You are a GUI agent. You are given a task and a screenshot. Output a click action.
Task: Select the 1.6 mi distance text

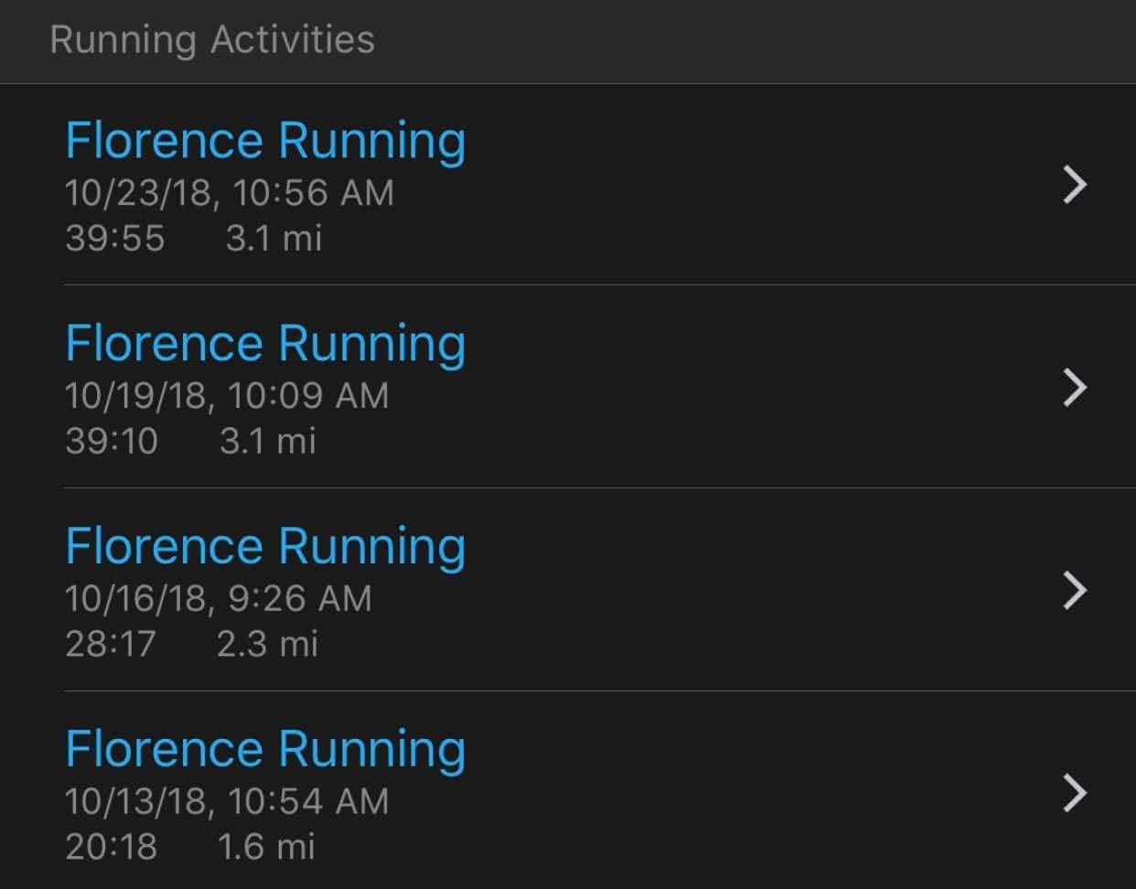(266, 847)
